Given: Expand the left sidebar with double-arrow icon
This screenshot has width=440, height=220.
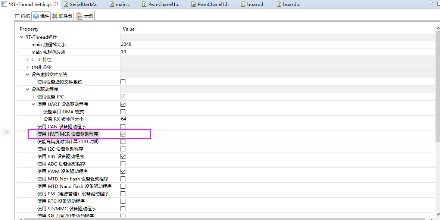Looking at the screenshot, I should pyautogui.click(x=7, y=132).
